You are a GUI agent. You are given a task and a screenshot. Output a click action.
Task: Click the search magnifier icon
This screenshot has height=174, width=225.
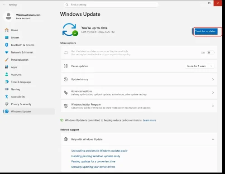[x=67, y=5]
